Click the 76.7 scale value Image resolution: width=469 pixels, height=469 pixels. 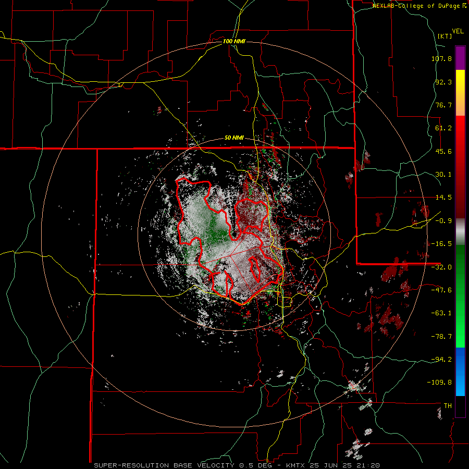coord(443,105)
